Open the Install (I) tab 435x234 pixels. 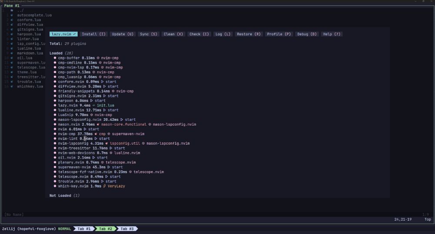coord(94,34)
